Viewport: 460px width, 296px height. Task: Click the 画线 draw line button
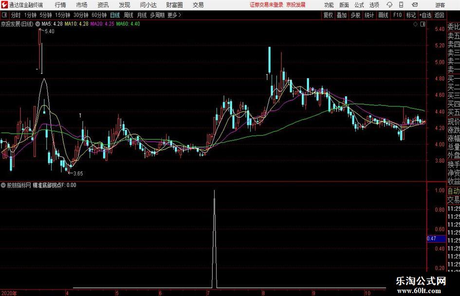384,15
